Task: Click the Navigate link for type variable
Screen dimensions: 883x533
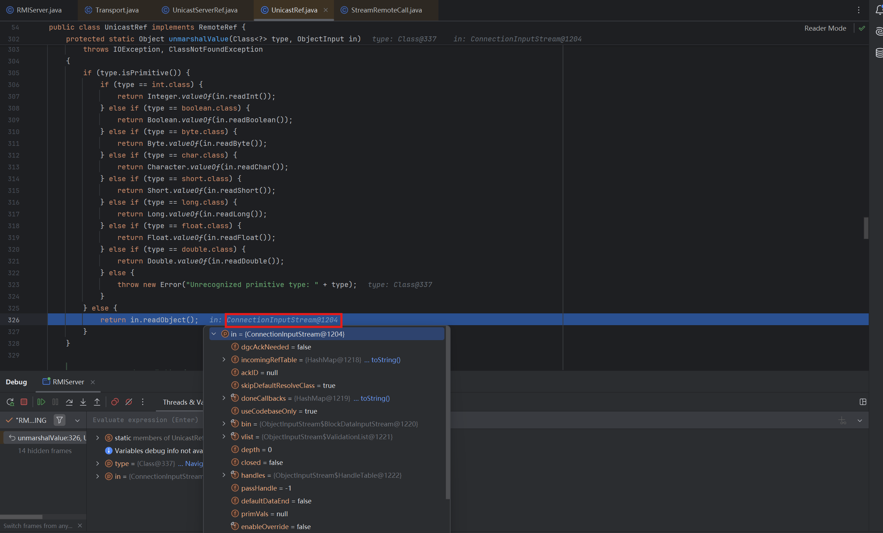Action: (194, 463)
